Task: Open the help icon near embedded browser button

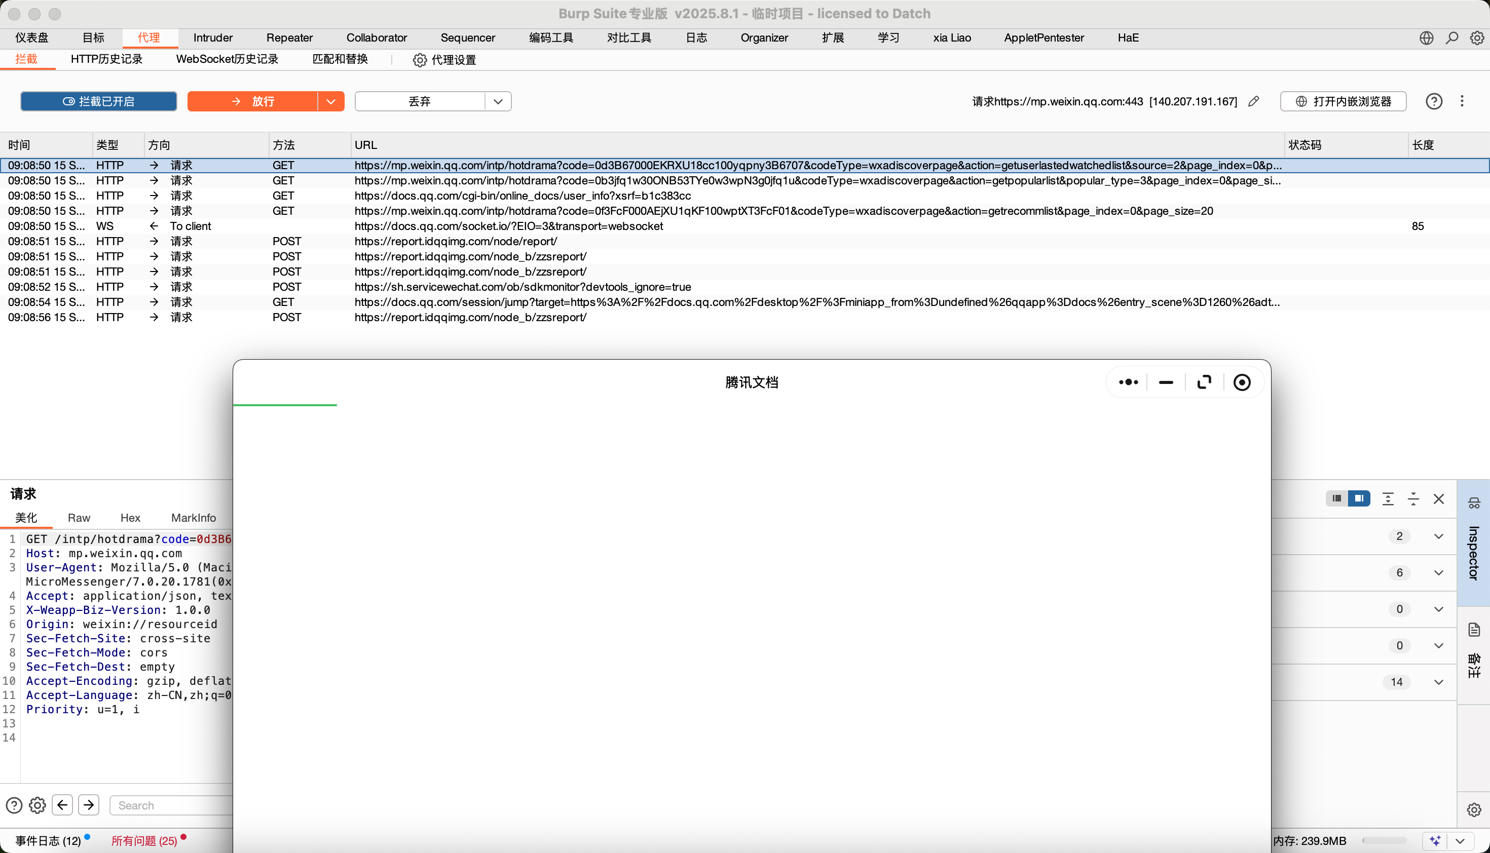Action: click(1434, 101)
